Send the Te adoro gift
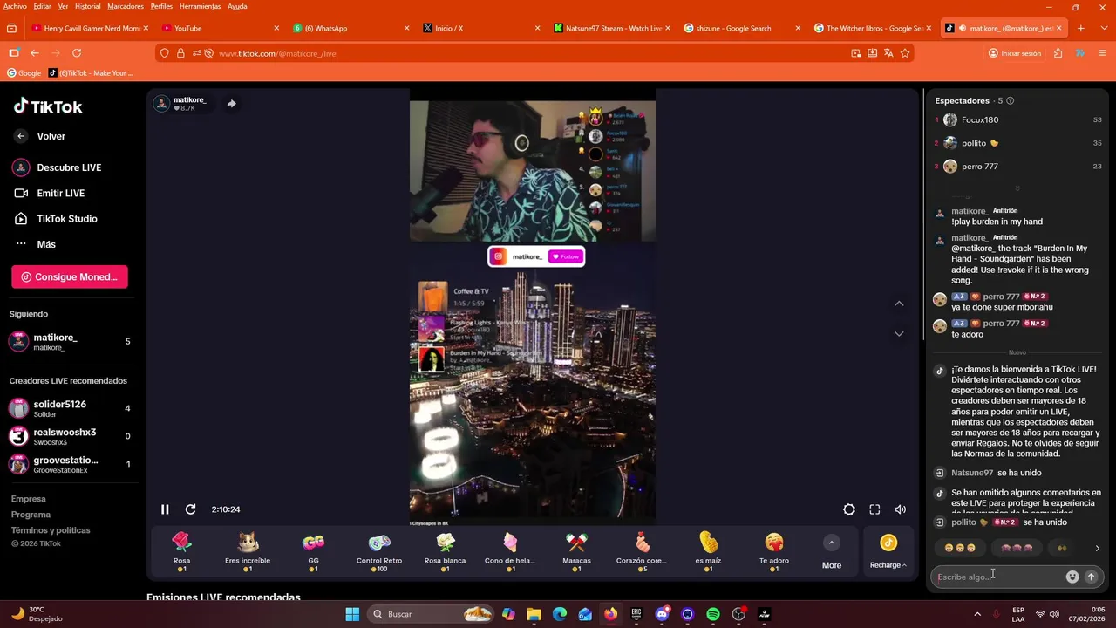1116x628 pixels. pyautogui.click(x=774, y=551)
